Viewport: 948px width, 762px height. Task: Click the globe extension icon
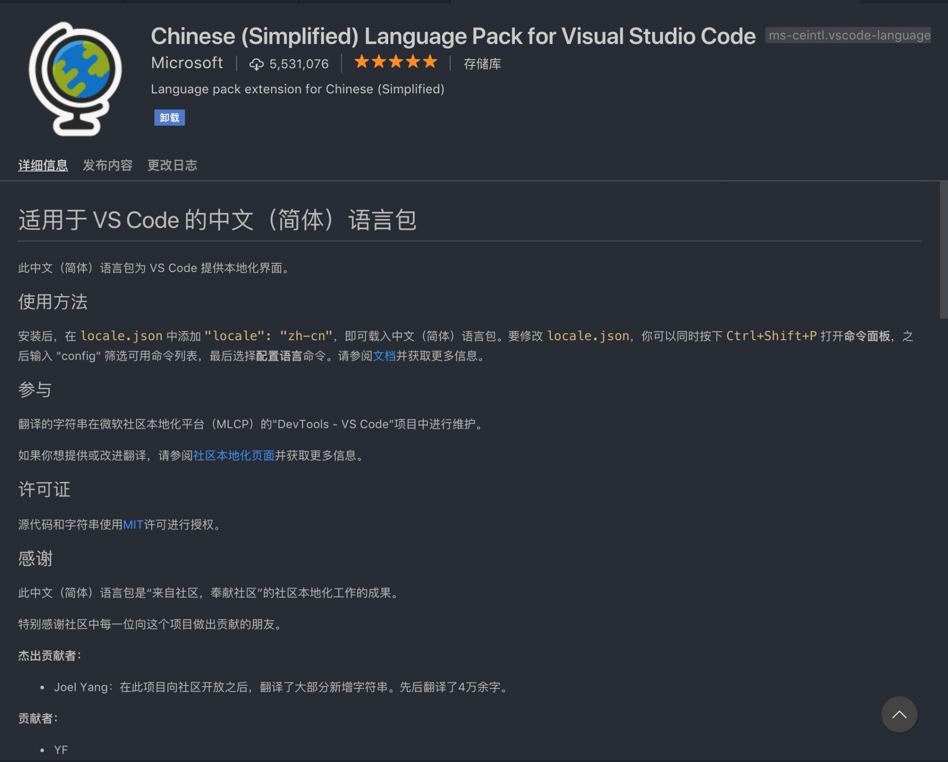(x=75, y=79)
